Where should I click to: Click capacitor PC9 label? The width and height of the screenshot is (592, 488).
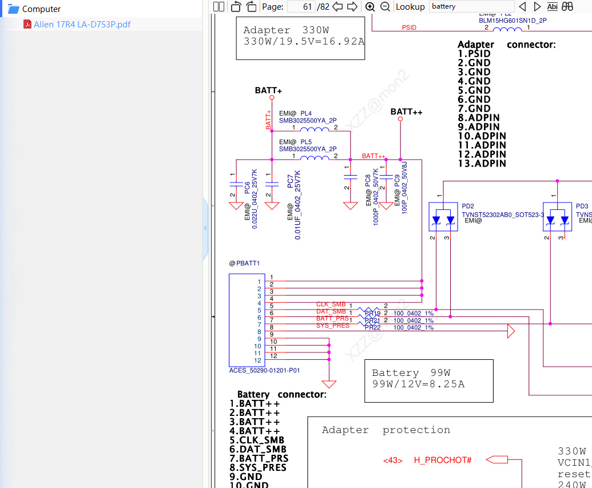click(x=397, y=181)
